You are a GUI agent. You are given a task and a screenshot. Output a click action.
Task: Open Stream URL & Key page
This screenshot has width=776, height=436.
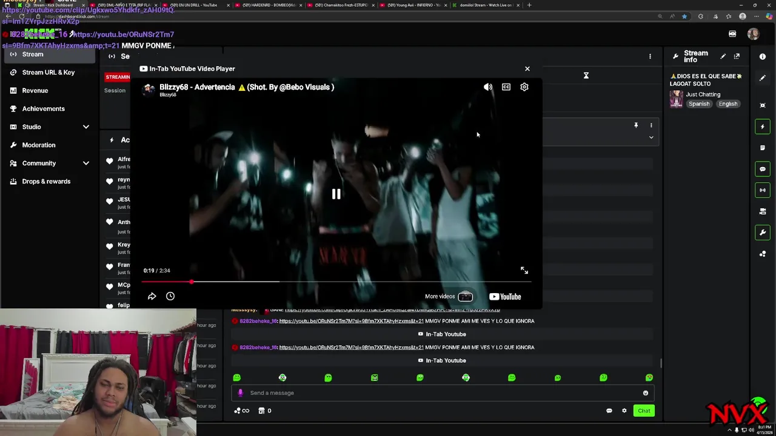click(x=48, y=73)
